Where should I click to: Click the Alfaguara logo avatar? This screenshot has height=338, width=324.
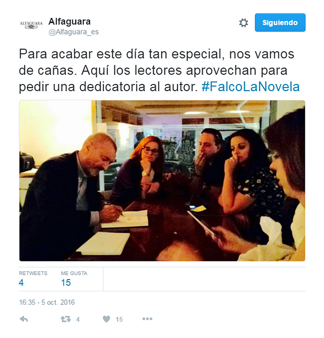coord(31,25)
